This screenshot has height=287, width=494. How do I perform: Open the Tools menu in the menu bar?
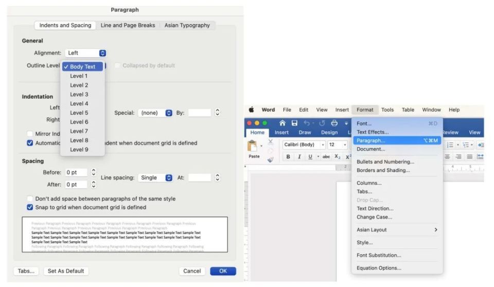(x=387, y=110)
